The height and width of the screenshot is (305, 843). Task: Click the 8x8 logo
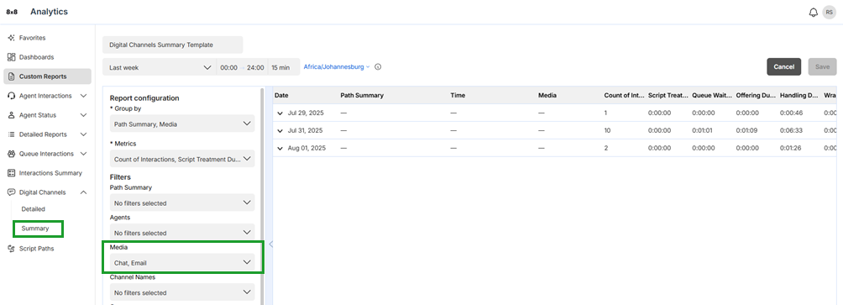(12, 12)
